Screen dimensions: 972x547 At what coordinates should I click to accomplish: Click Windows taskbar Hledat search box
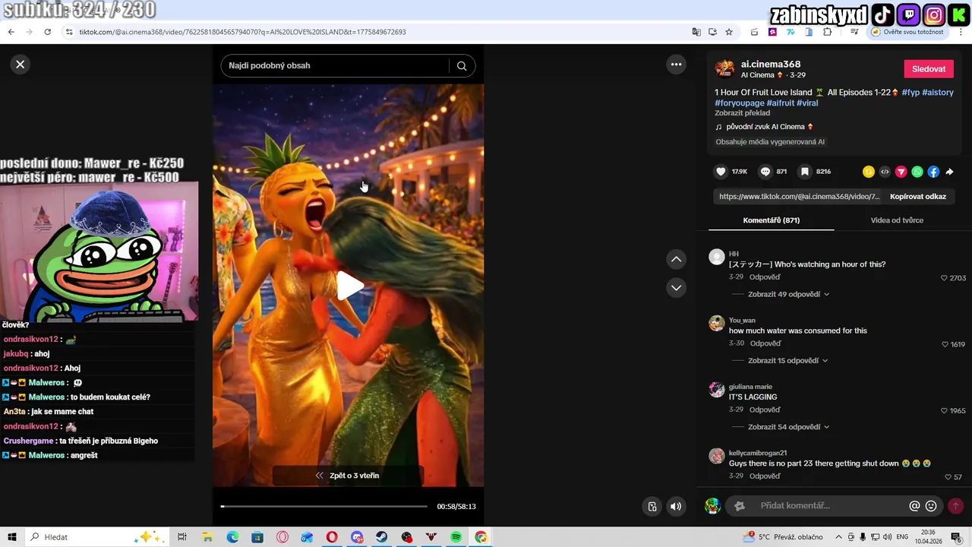(x=96, y=537)
